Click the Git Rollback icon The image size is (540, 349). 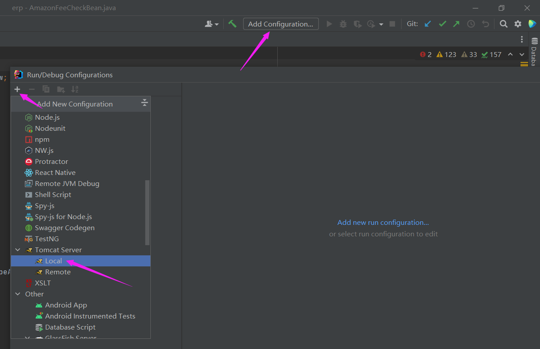point(486,24)
